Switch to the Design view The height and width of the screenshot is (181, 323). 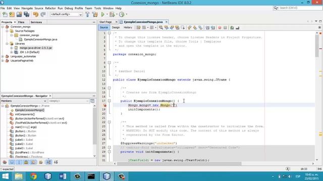pyautogui.click(x=116, y=28)
